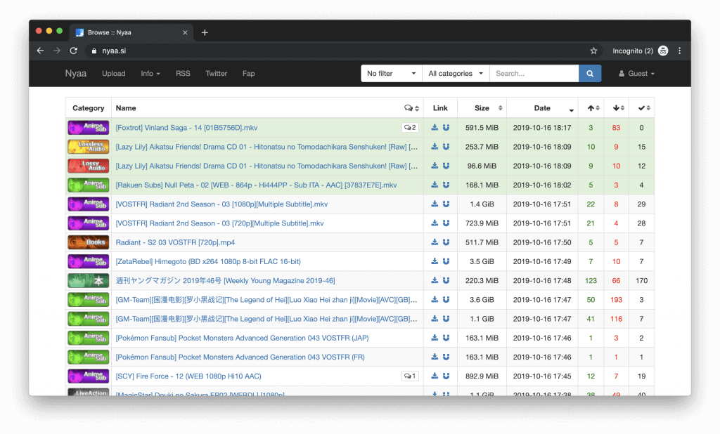Open magnet link for 1.1 GiB Legend of Hei

pos(446,319)
